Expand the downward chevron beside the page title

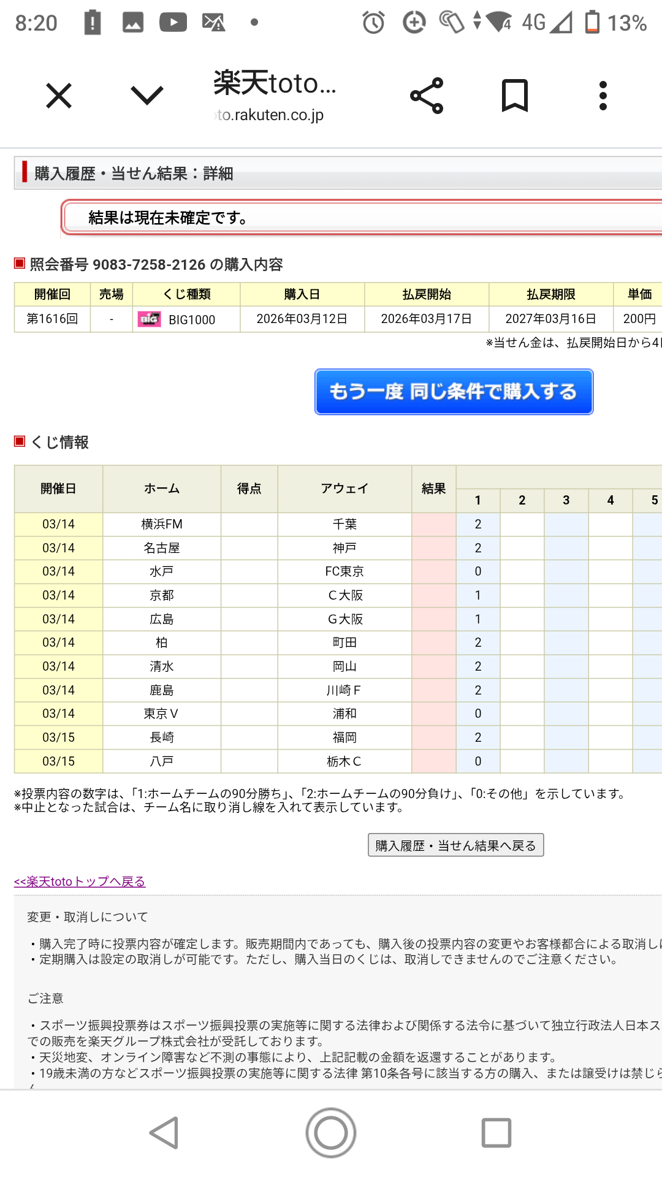pos(147,96)
